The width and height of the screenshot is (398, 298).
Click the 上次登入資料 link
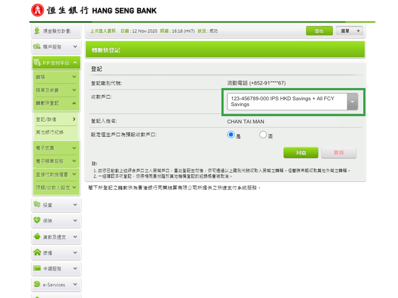coord(103,31)
